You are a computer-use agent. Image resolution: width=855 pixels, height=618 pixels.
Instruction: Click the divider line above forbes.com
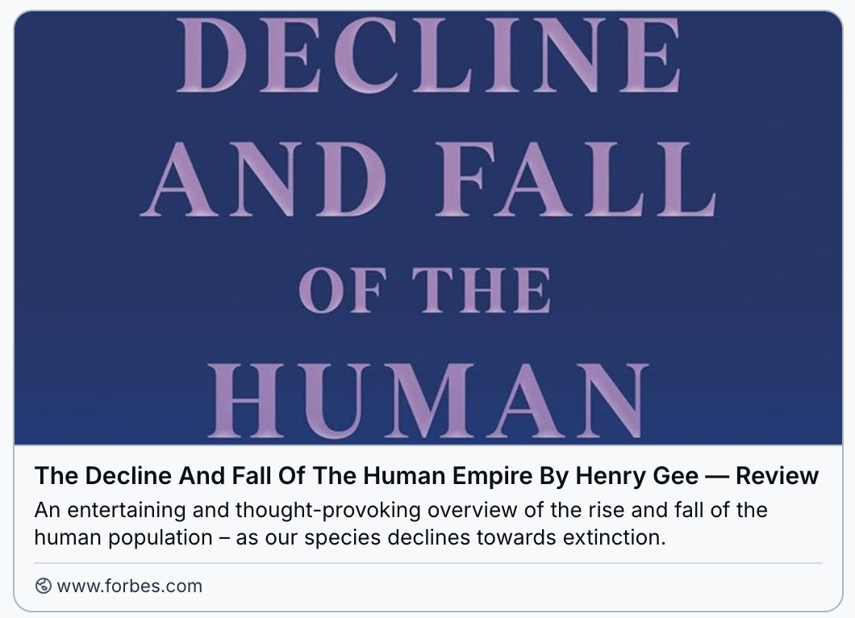click(x=428, y=563)
